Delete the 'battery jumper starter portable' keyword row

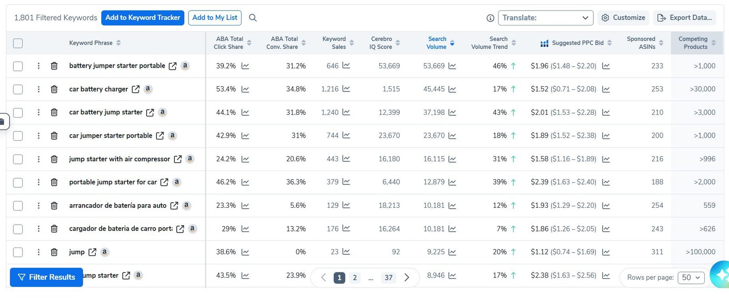(x=54, y=66)
